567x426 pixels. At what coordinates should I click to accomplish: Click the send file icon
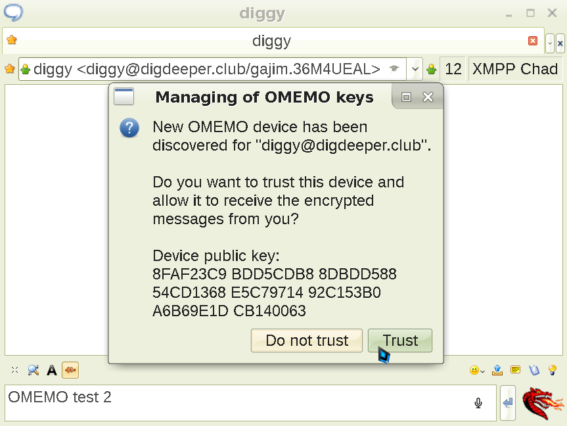(x=497, y=369)
